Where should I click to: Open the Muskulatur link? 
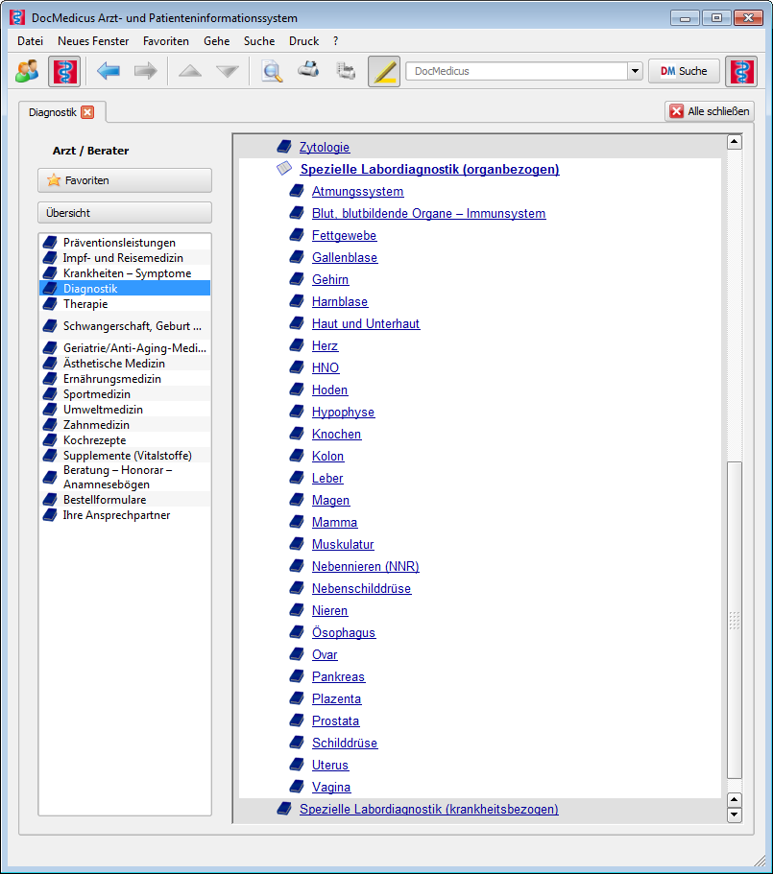343,545
